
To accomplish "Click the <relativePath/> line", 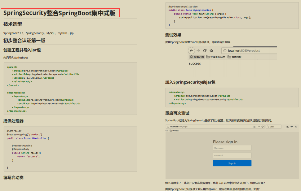I will coord(22,81).
